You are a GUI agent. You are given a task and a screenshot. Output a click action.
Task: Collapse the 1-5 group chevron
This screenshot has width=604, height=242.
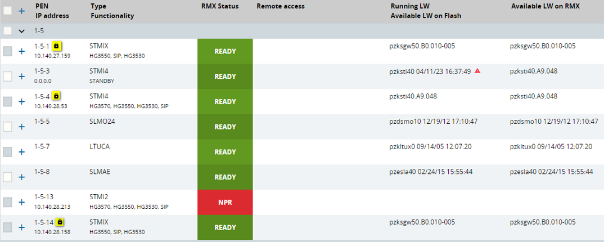pos(21,31)
